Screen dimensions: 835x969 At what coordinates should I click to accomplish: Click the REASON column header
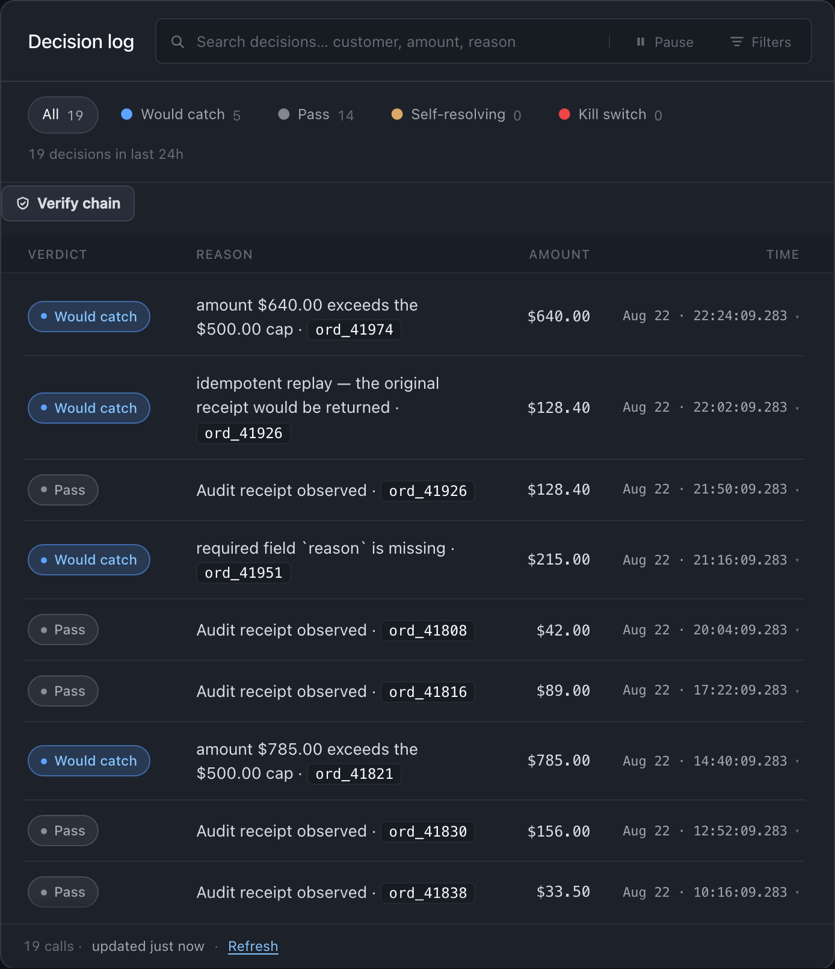click(224, 255)
